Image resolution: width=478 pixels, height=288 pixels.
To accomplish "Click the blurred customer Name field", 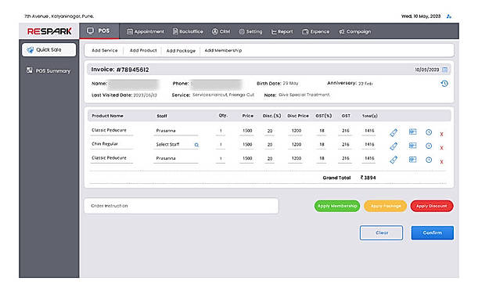I will [x=134, y=84].
